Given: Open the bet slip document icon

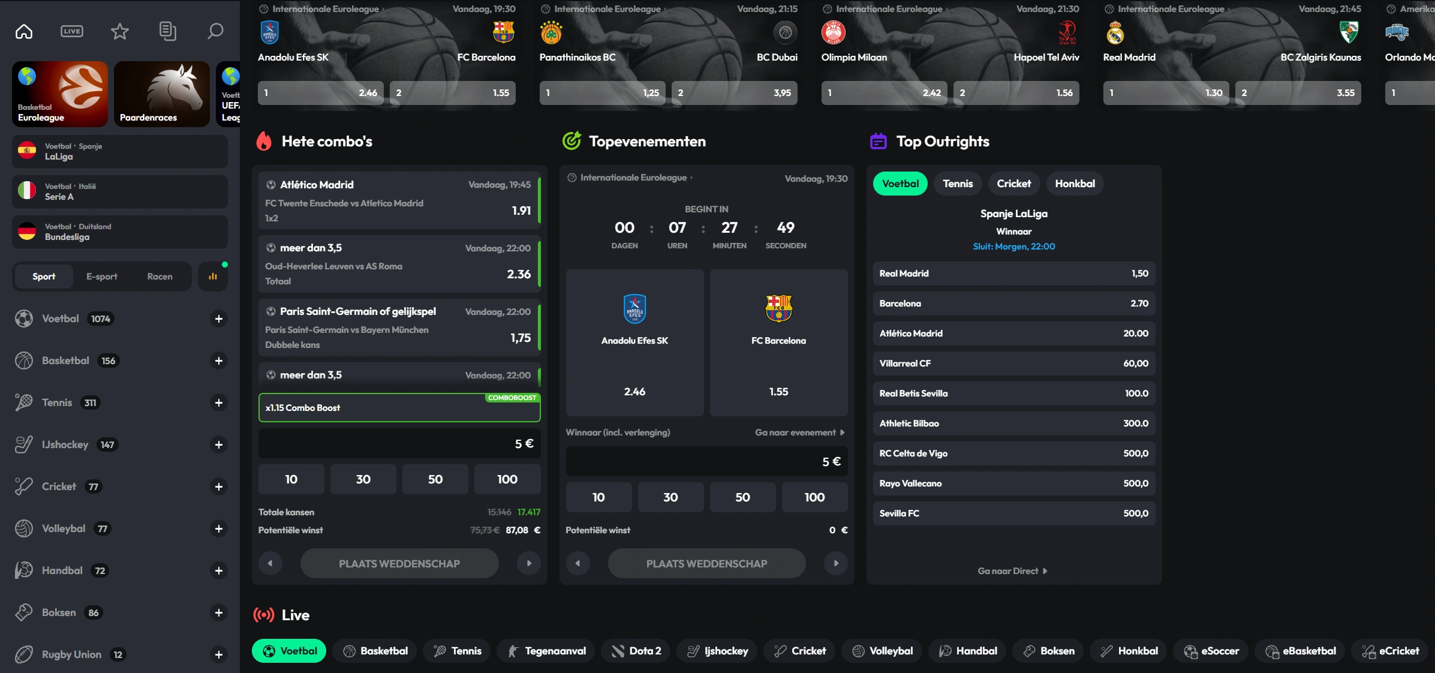Looking at the screenshot, I should point(167,31).
